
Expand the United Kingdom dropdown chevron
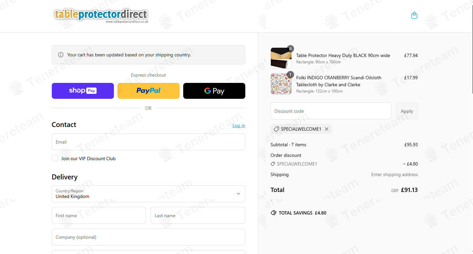tap(238, 194)
